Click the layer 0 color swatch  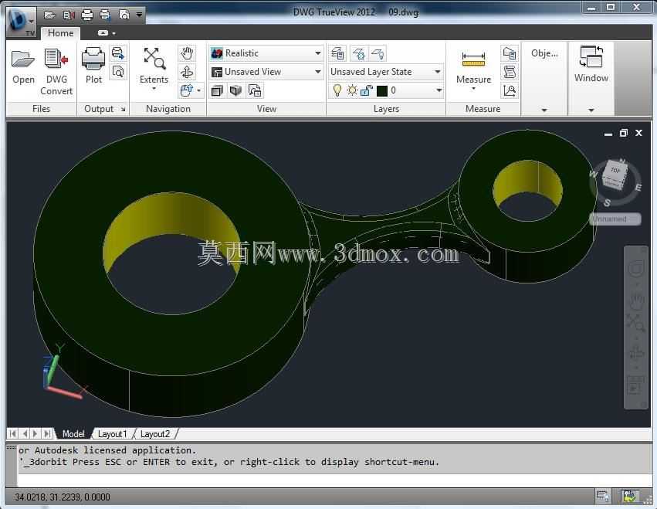click(382, 90)
